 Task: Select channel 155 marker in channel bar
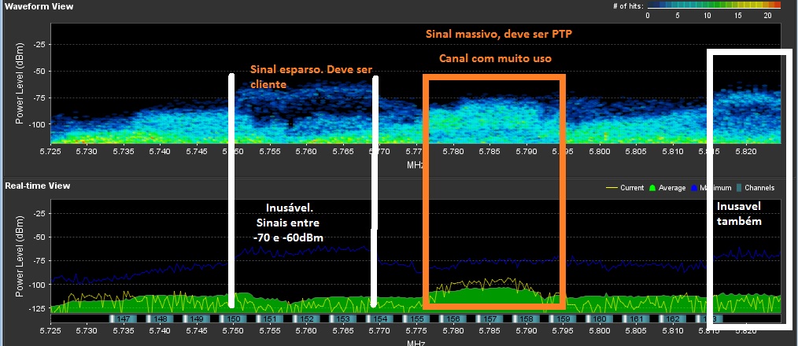coord(417,319)
